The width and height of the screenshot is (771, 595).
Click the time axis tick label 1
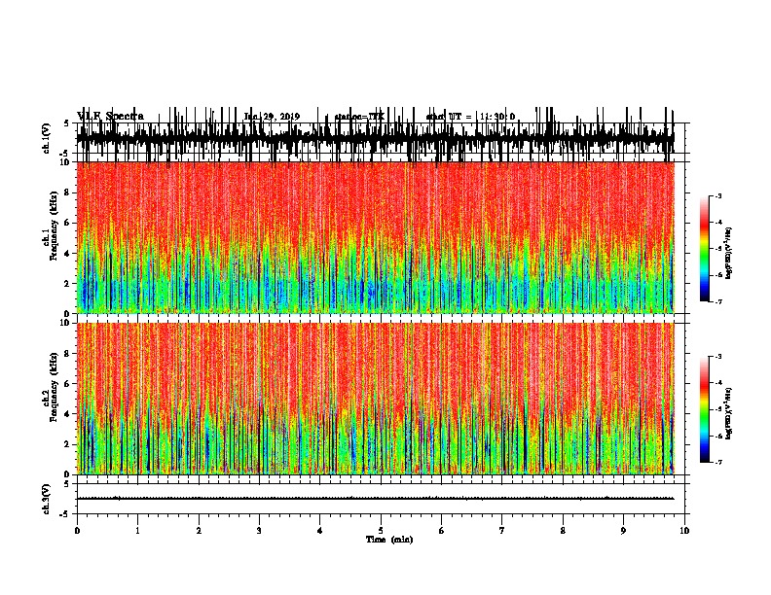(137, 531)
